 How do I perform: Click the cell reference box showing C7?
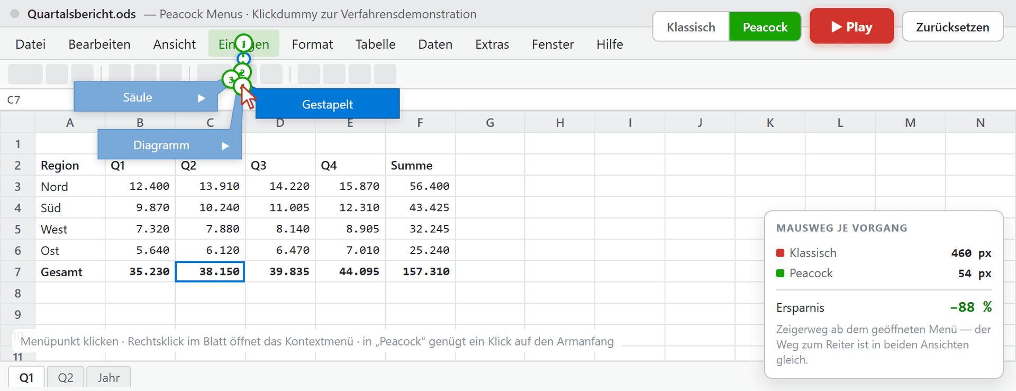(14, 99)
